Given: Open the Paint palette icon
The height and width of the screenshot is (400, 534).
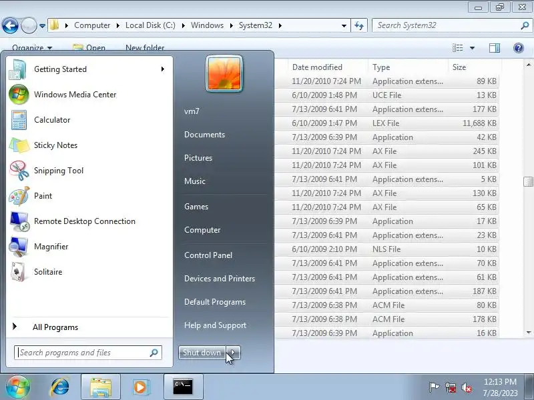Looking at the screenshot, I should pos(19,196).
